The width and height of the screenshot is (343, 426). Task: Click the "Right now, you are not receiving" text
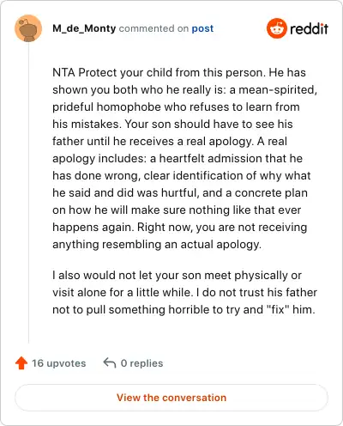[x=222, y=228]
